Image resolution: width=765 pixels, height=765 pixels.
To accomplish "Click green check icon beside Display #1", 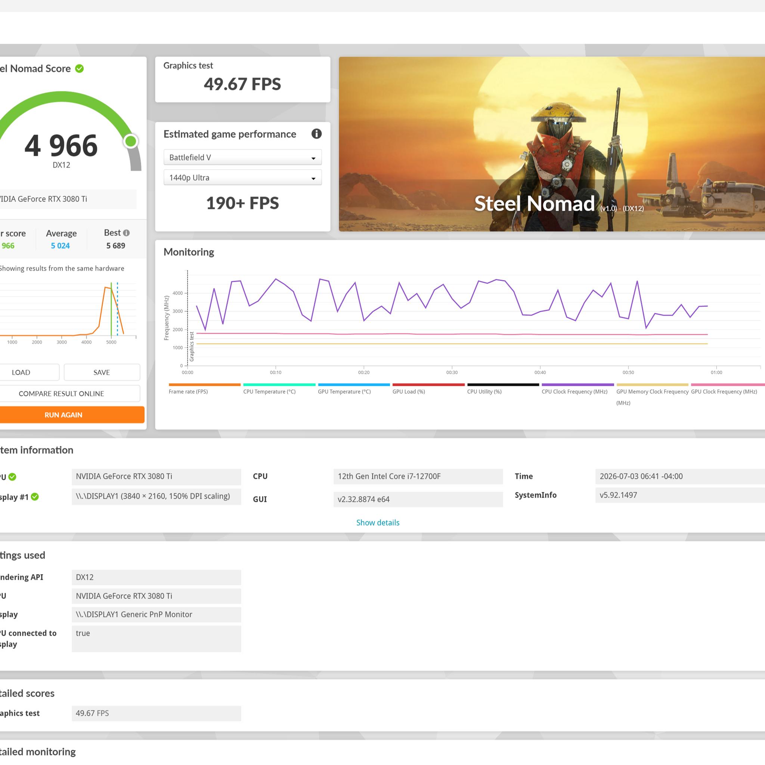I will (x=35, y=496).
